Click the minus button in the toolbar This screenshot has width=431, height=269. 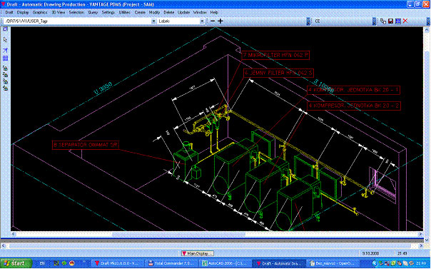(213, 21)
